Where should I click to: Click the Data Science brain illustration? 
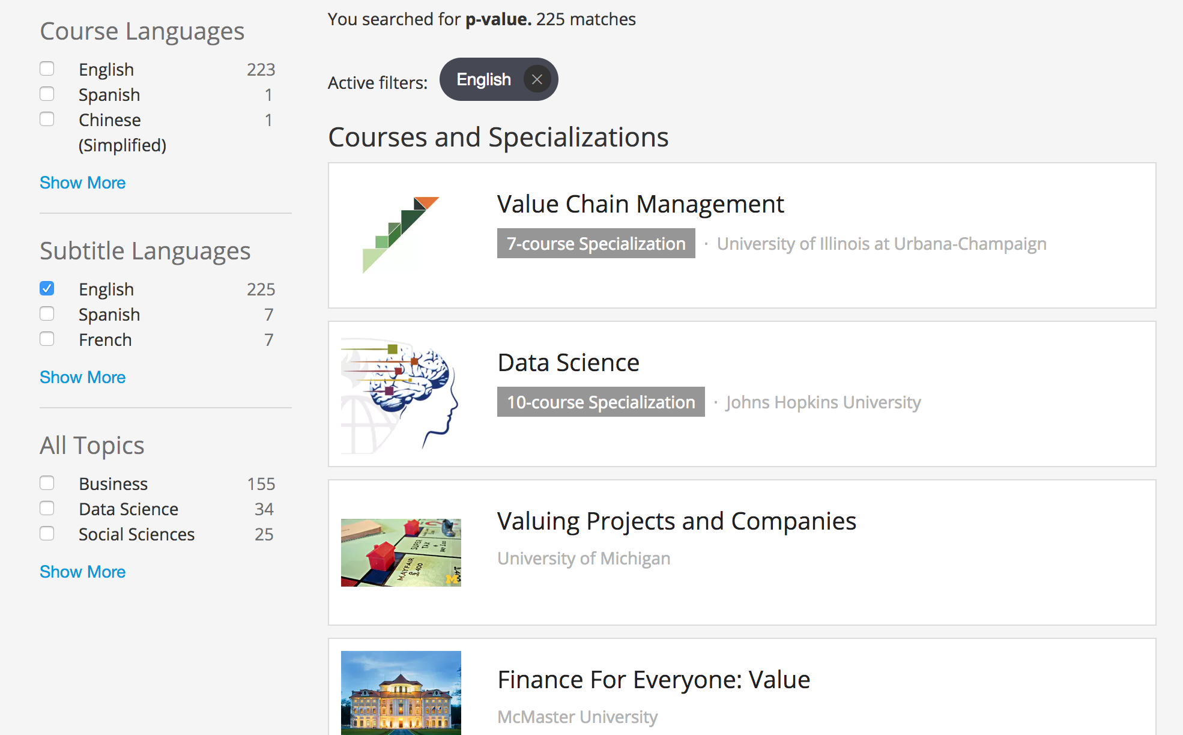pos(401,393)
